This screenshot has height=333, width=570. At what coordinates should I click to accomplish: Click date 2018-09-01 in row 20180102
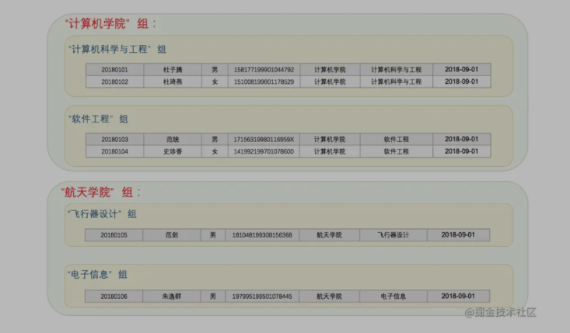(462, 82)
